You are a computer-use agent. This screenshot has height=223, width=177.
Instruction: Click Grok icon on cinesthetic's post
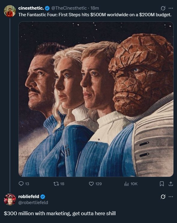(x=163, y=8)
